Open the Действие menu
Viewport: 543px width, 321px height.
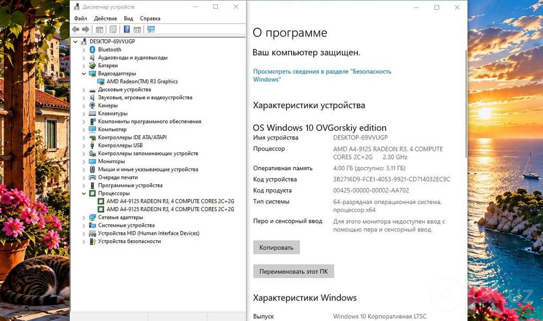coord(105,18)
